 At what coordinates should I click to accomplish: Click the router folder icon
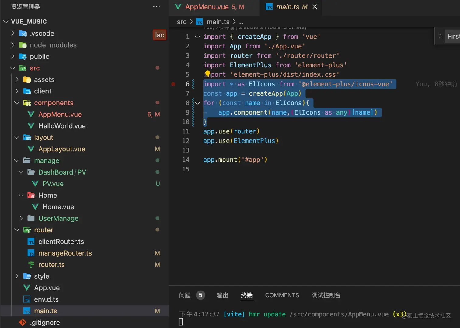27,230
